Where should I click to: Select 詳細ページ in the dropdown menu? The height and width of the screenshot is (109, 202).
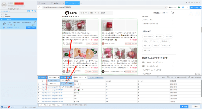pyautogui.click(x=54, y=84)
